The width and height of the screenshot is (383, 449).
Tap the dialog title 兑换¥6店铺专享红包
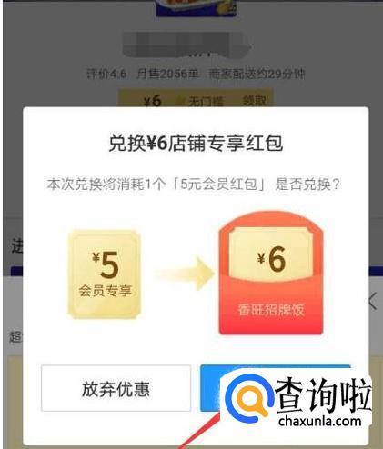click(196, 143)
